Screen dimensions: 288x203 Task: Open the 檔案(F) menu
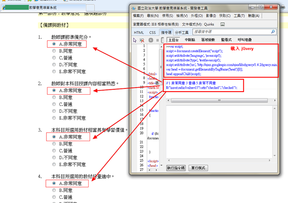point(138,16)
